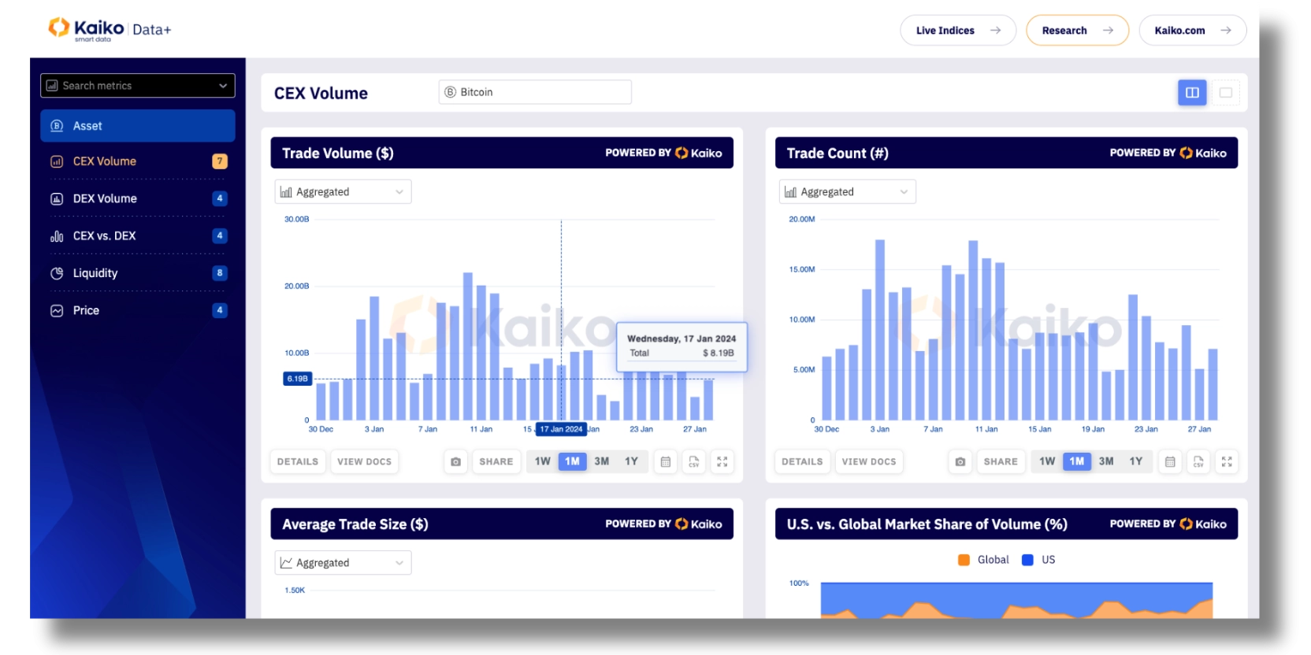
Task: Open calendar picker for Trade Count
Action: click(1170, 461)
